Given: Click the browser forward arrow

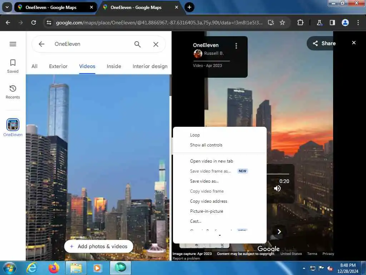Looking at the screenshot, I should [x=21, y=23].
